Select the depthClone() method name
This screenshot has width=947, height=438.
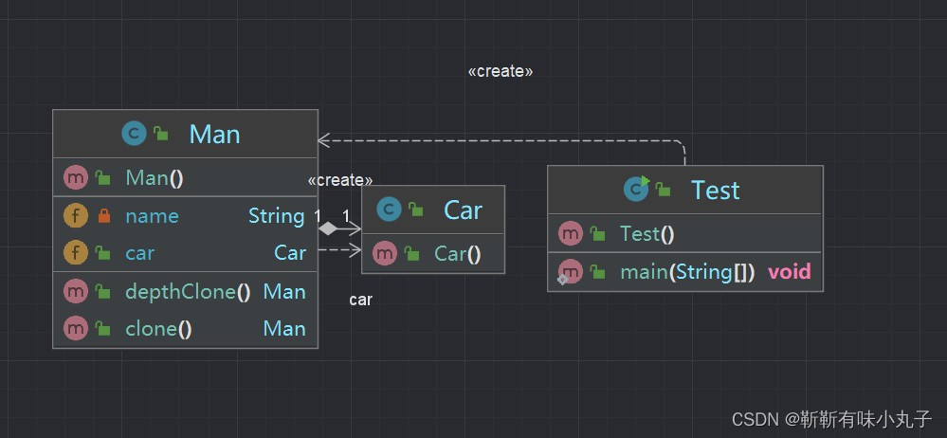click(x=188, y=292)
